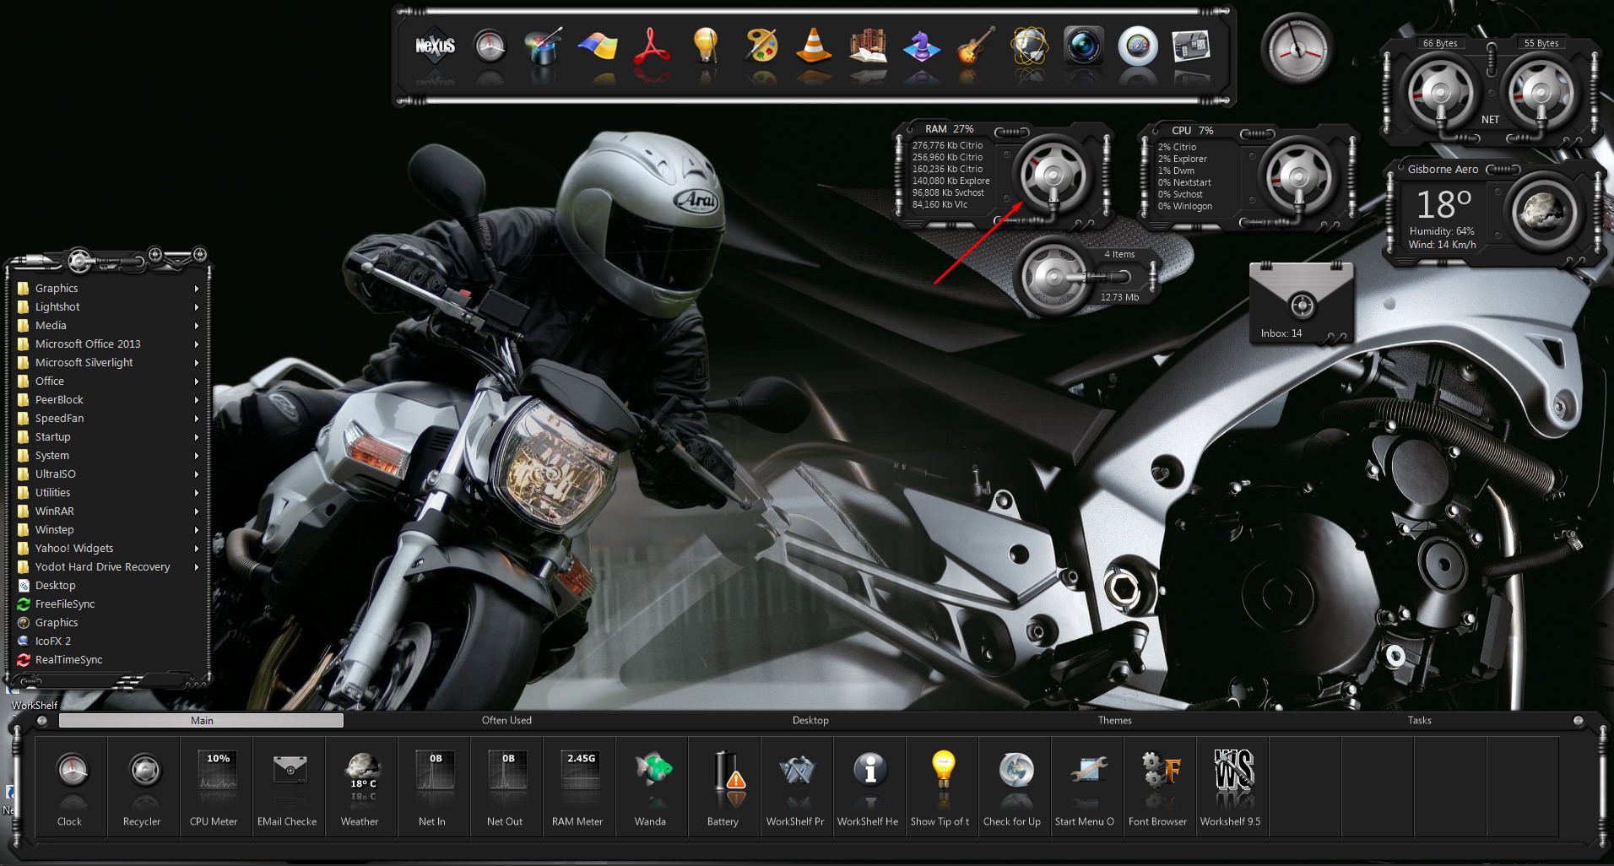Expand the WinRAR folder menu

coord(55,511)
